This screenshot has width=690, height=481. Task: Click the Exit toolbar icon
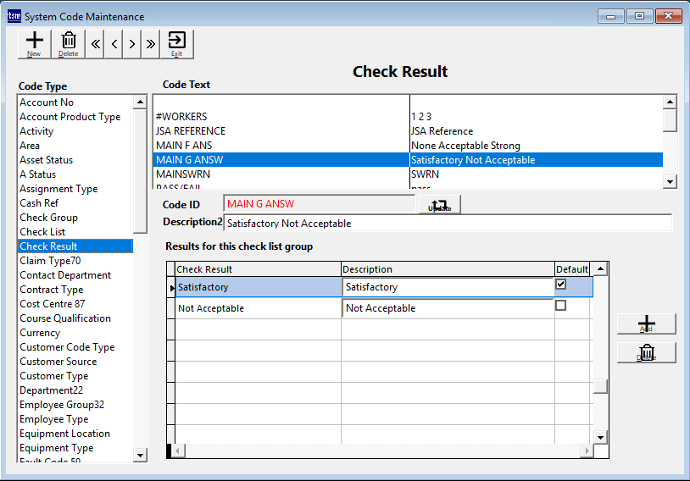pos(176,43)
